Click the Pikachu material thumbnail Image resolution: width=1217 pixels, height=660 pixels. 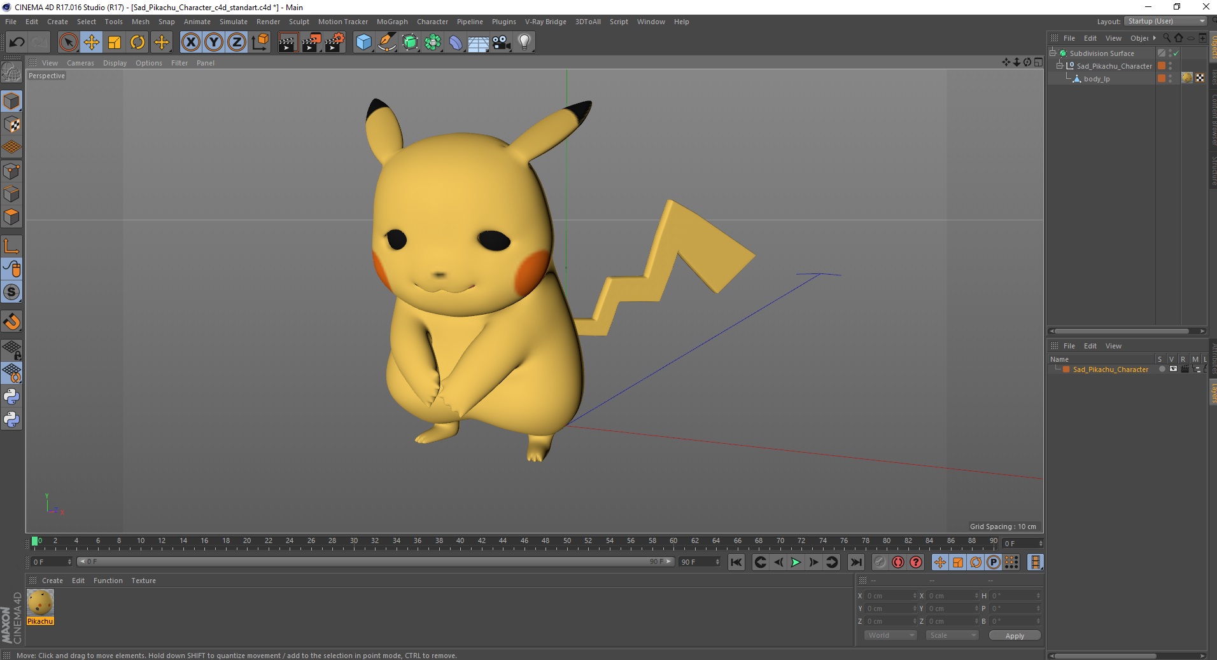[40, 602]
